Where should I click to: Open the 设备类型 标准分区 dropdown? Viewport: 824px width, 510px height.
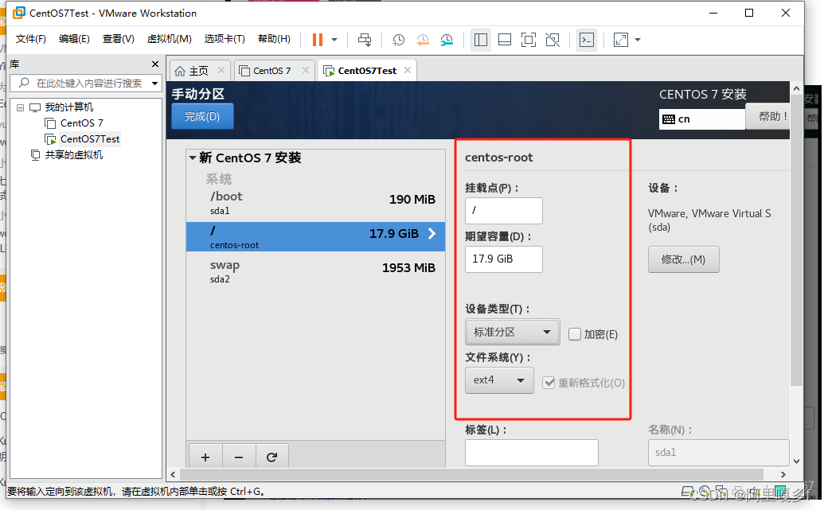[512, 333]
